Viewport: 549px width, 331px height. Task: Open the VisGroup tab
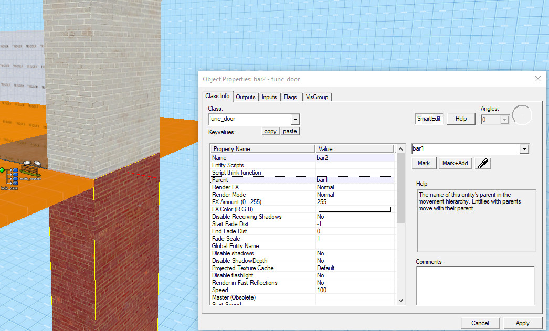point(317,97)
